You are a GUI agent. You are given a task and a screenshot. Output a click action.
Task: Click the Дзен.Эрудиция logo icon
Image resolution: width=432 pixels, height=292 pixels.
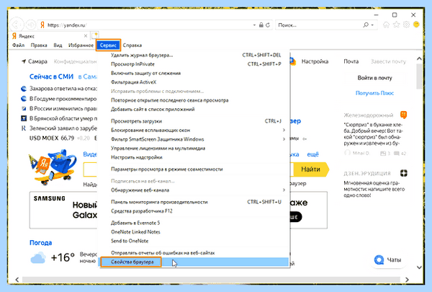pos(404,173)
